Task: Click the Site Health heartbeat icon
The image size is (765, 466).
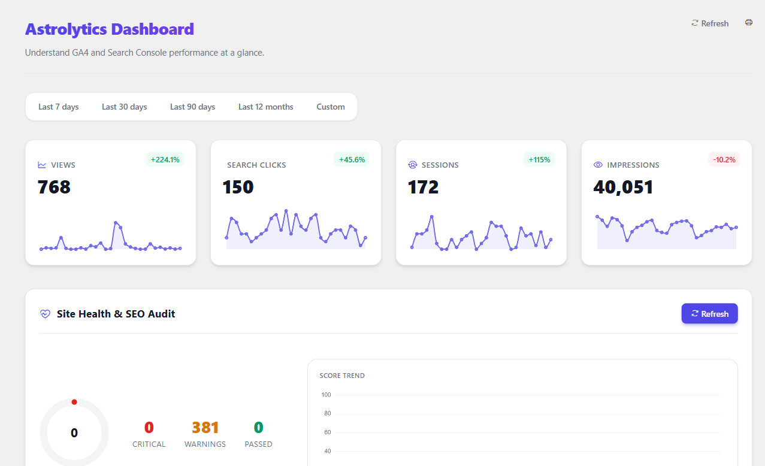Action: tap(45, 314)
